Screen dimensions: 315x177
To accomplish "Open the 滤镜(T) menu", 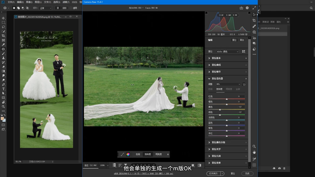I will pyautogui.click(x=66, y=2).
